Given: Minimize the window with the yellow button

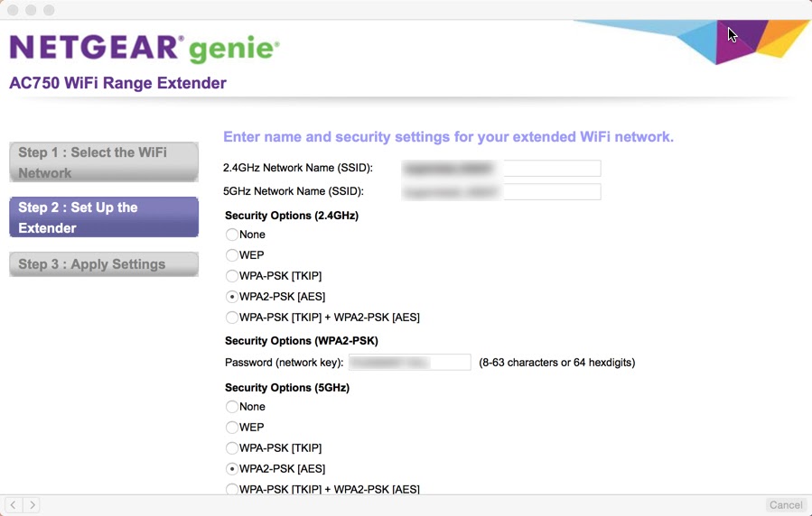Looking at the screenshot, I should (31, 10).
